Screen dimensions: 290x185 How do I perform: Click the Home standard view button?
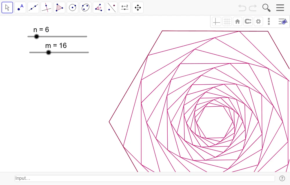coord(238,22)
